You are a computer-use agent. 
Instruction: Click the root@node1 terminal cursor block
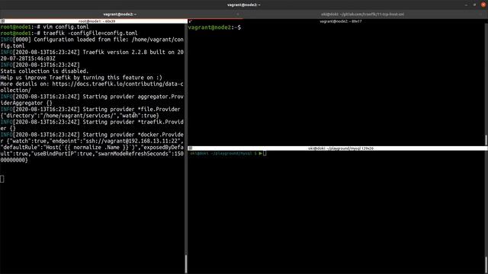point(2,179)
